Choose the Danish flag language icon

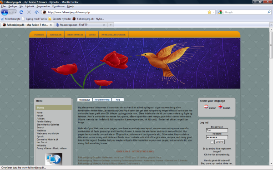click(x=206, y=107)
